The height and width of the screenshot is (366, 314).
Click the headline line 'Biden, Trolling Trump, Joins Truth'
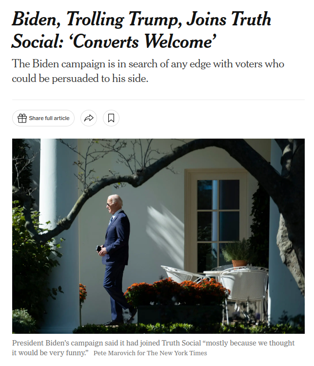point(141,19)
